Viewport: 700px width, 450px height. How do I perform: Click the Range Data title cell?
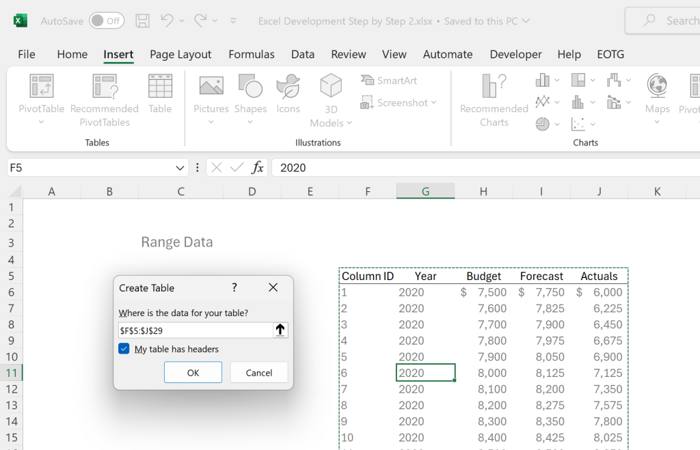[x=177, y=242]
